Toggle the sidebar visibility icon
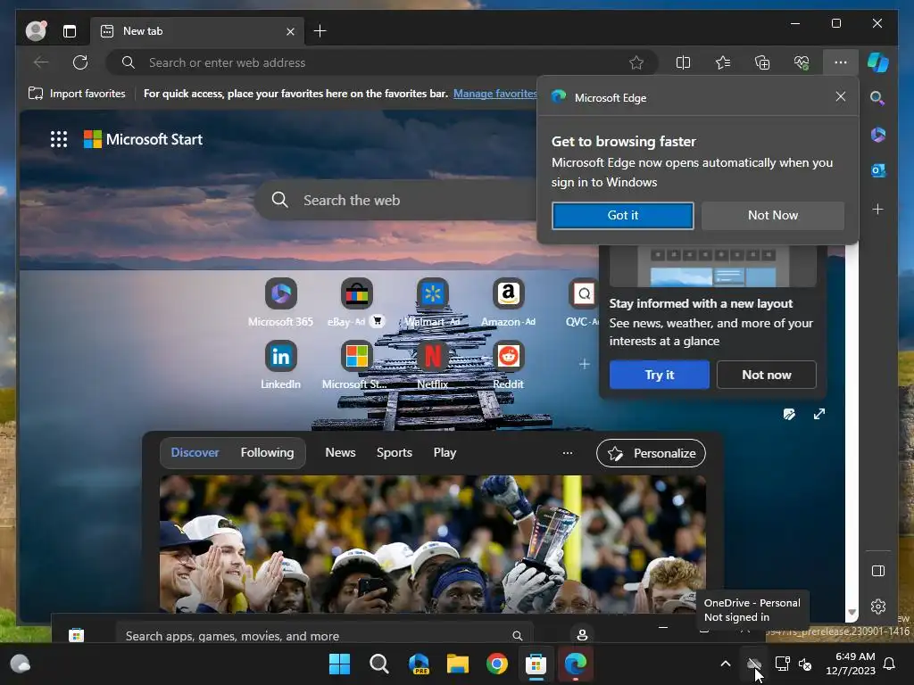914x685 pixels. (x=878, y=571)
